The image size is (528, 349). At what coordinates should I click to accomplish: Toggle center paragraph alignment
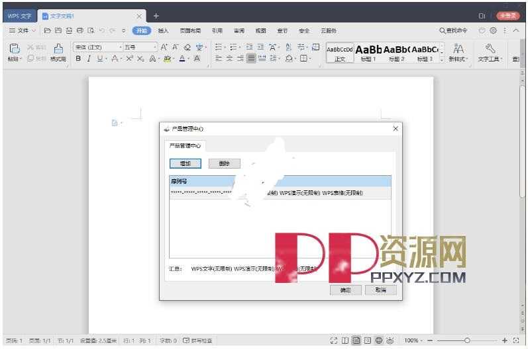pyautogui.click(x=230, y=59)
